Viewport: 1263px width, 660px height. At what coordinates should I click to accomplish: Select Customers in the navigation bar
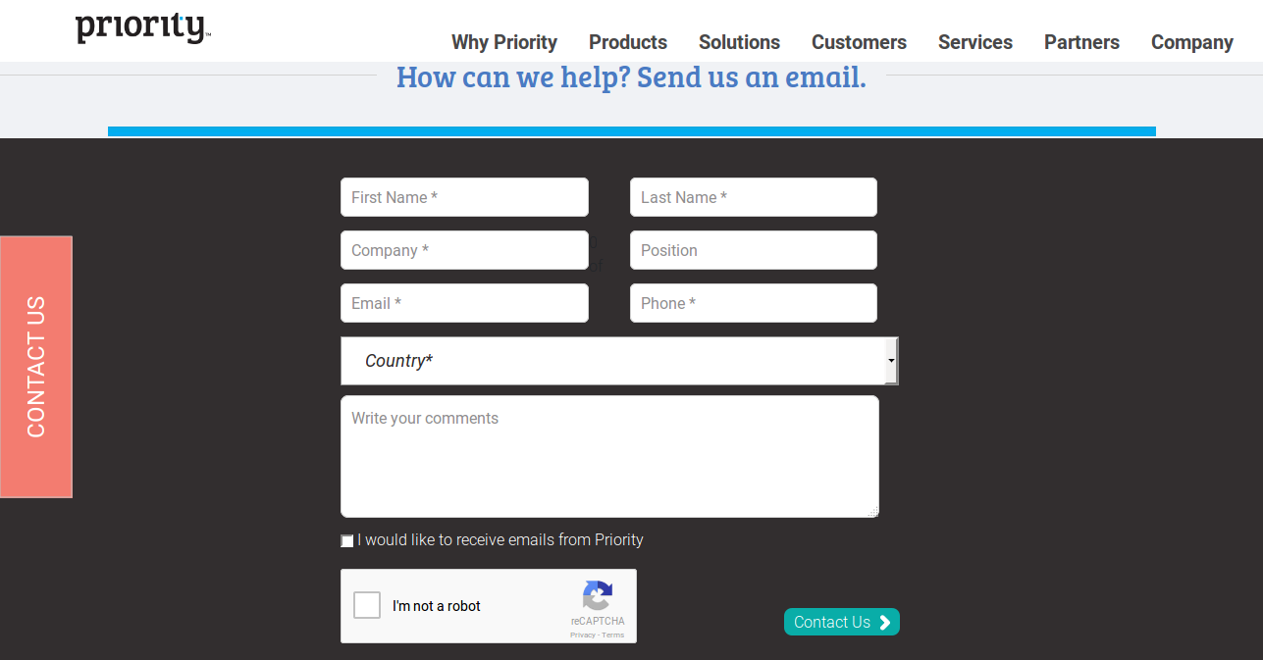(x=859, y=42)
